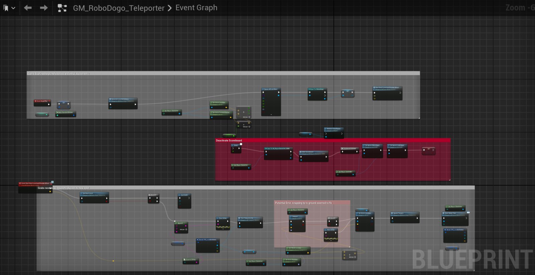
Task: Select the Spawn Targets node
Action: coord(405,217)
